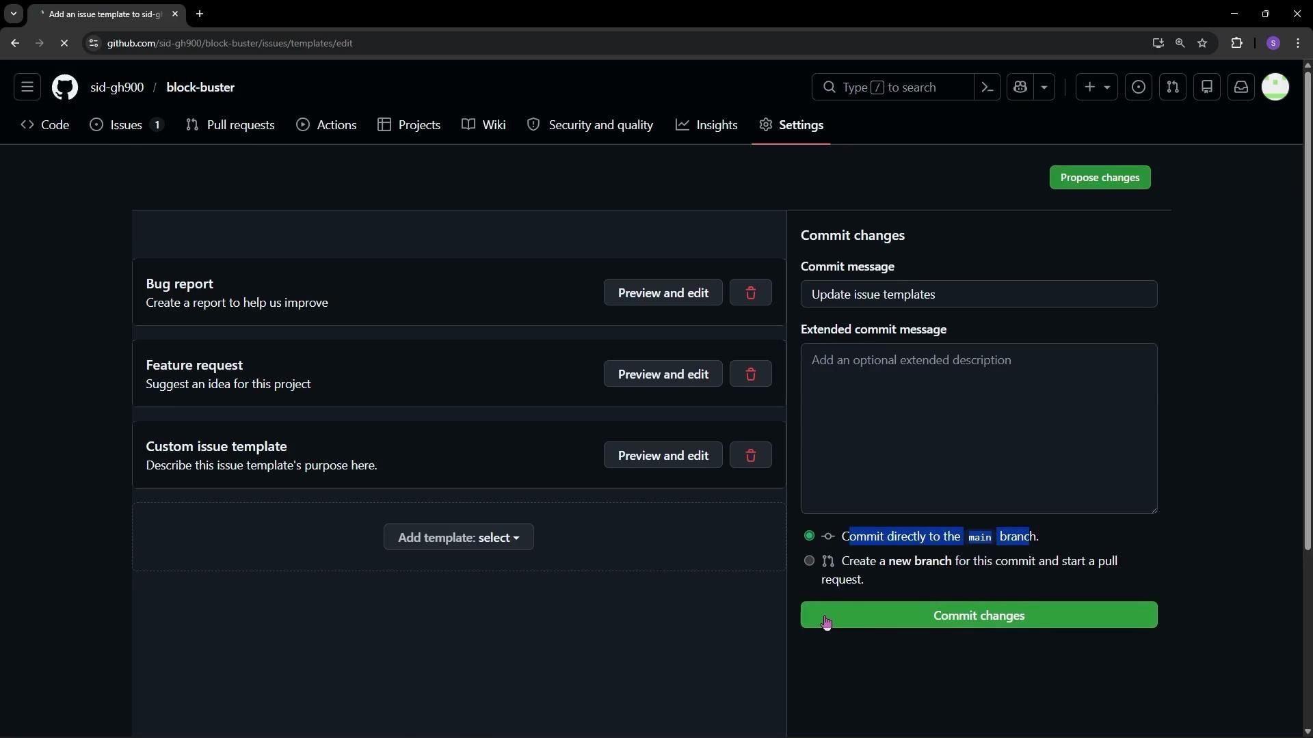Click the Type / to search box
Screen dimensions: 1313x738
(892, 87)
